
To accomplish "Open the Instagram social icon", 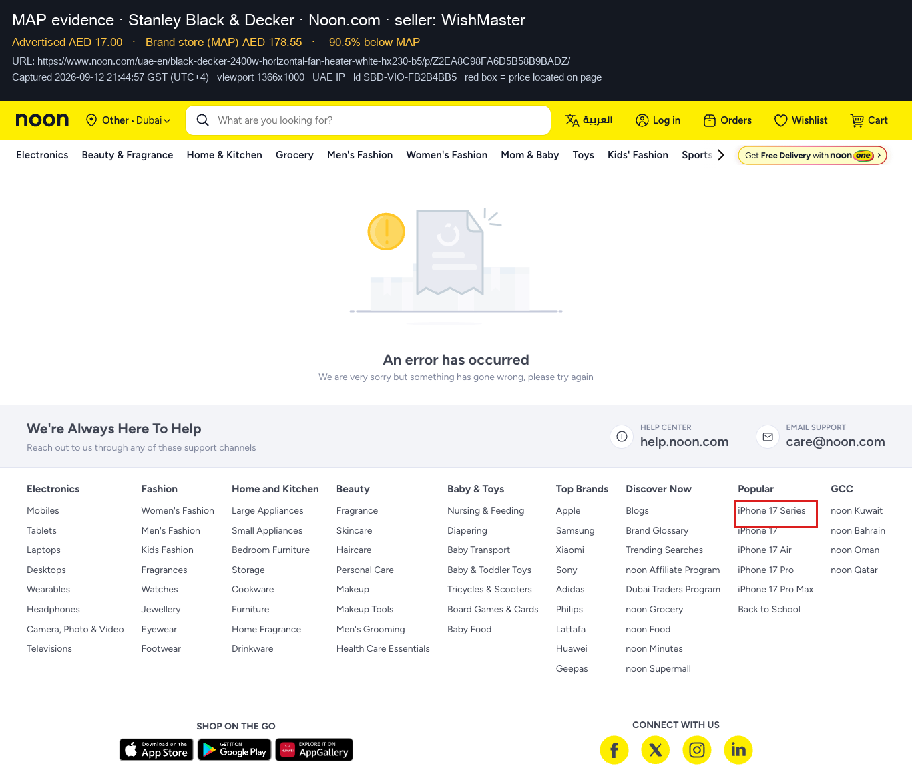I will [x=697, y=750].
